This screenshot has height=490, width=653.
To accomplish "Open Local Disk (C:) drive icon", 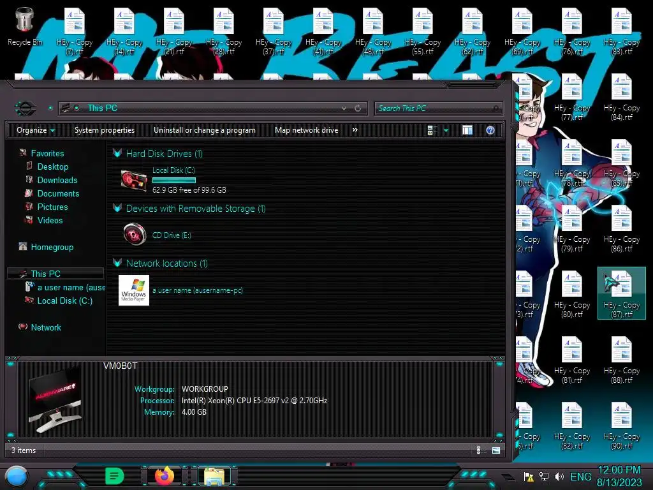I will (133, 181).
